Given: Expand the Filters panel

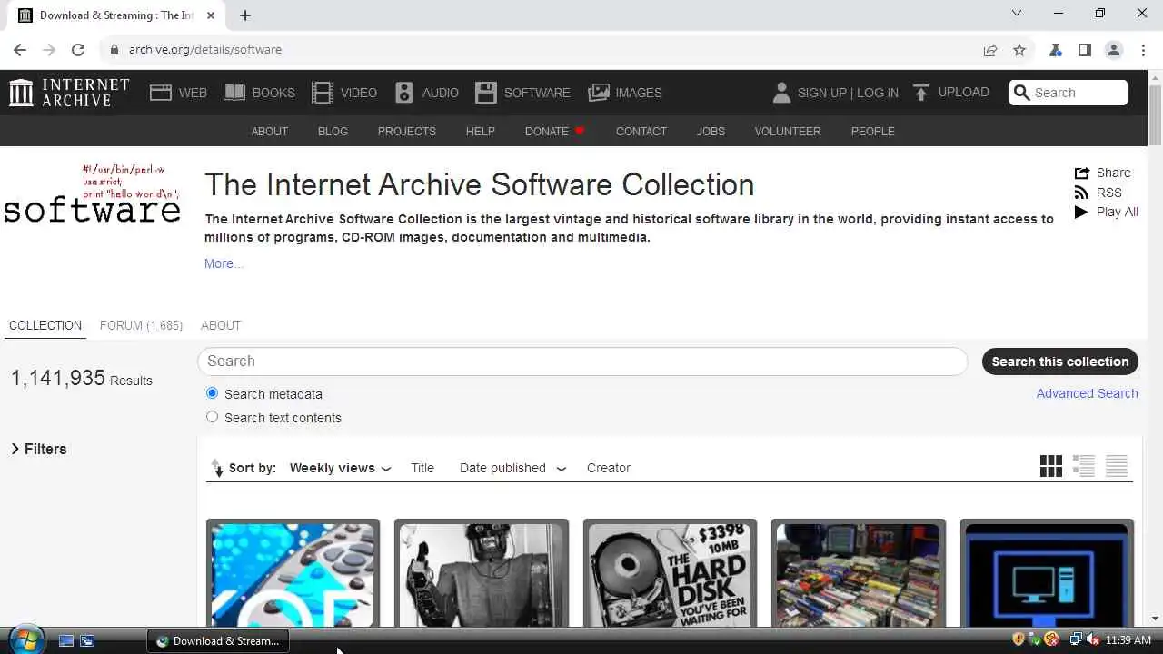Looking at the screenshot, I should tap(39, 449).
